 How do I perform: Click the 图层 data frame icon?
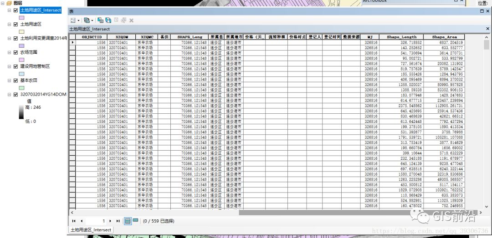coord(9,3)
